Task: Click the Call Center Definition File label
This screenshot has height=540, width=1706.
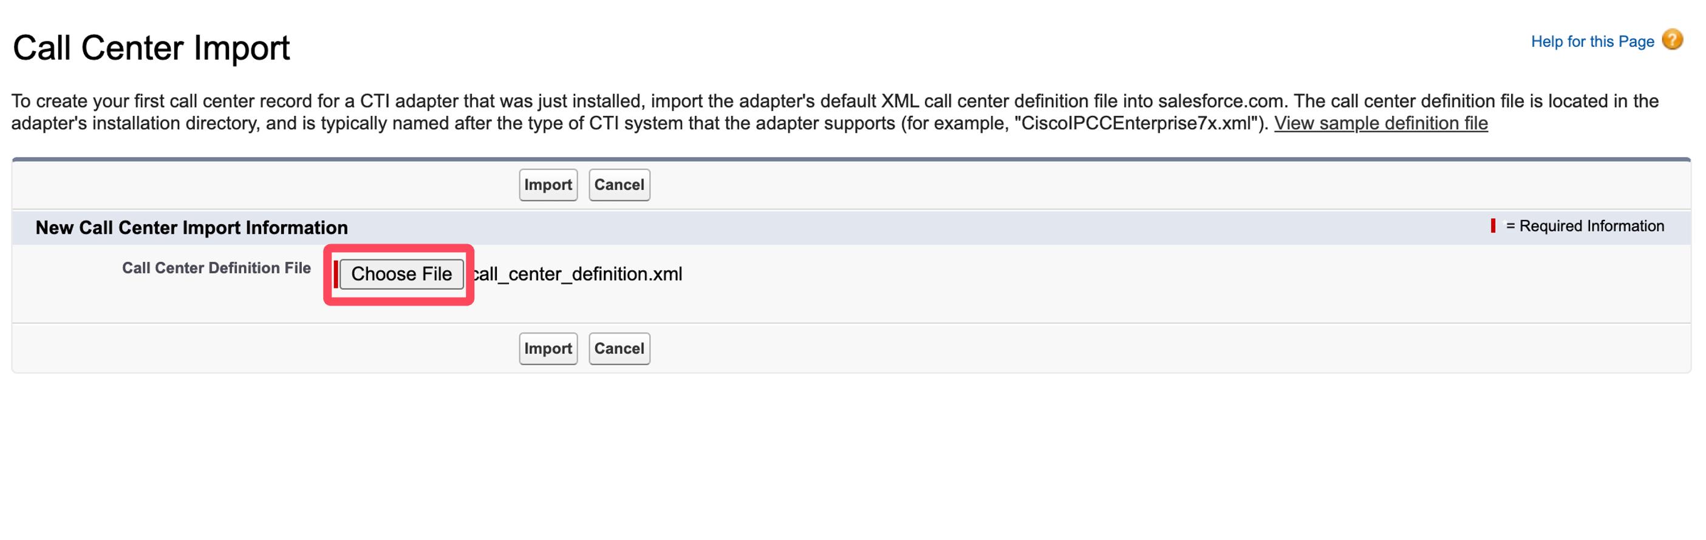Action: 216,268
